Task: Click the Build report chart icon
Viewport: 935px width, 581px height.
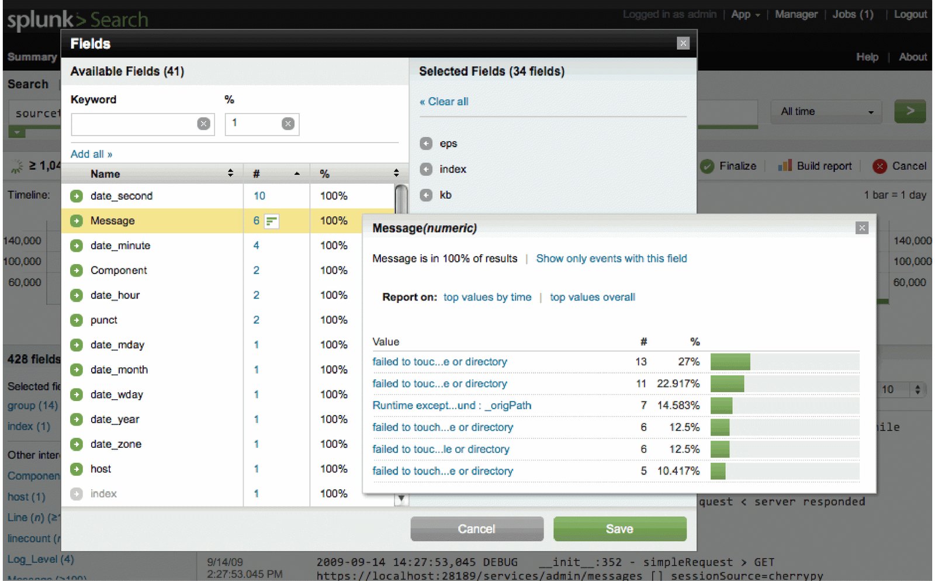Action: (x=785, y=165)
